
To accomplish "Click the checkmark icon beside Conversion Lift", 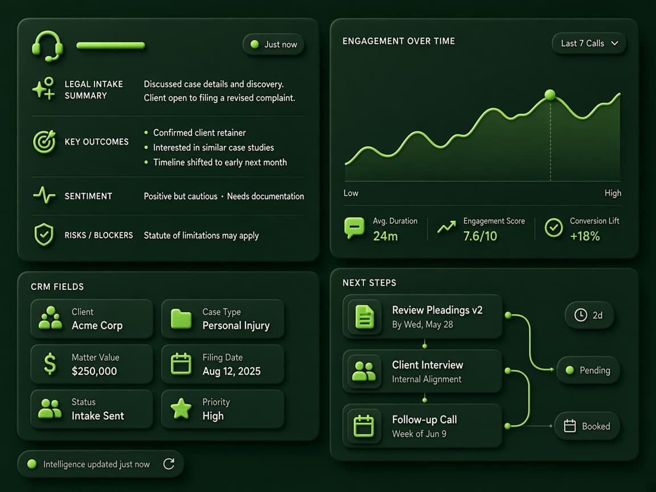I will point(553,228).
